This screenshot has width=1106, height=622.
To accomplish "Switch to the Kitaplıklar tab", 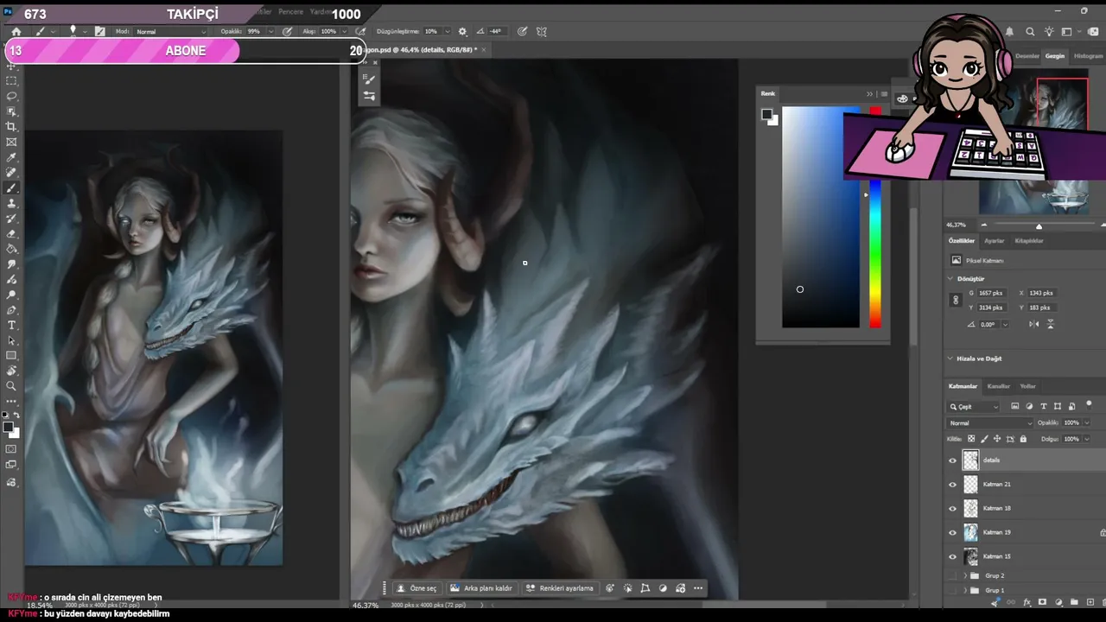I will (x=1029, y=241).
